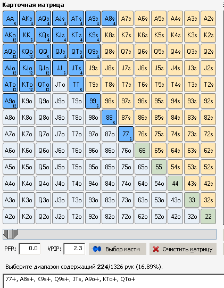Select the A2o offsuit cell

(x=10, y=217)
